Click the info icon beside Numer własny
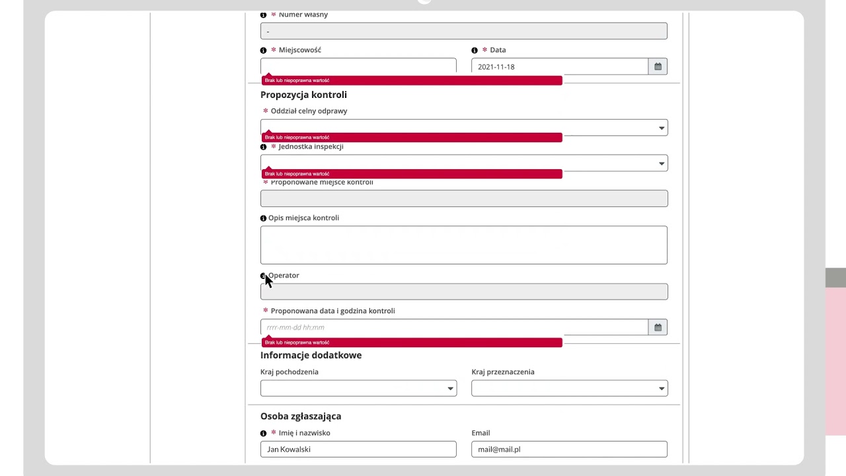Viewport: 846px width, 476px height. coord(263,15)
